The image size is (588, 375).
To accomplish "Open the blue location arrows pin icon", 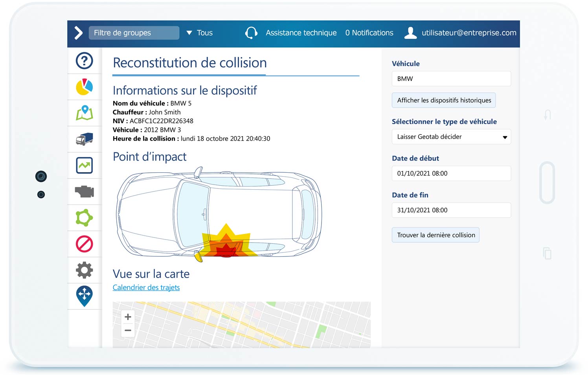I will tap(85, 296).
